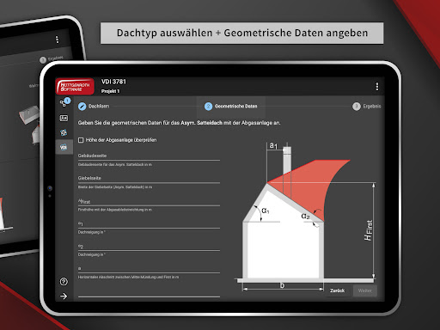Click the Hottgenroth Software logo
Viewport: 440px width, 330px height.
(75, 86)
